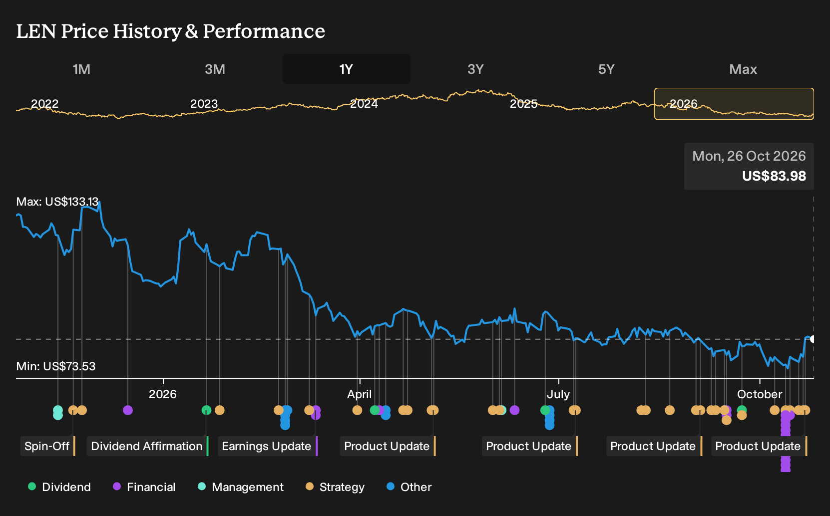Viewport: 830px width, 516px height.
Task: Choose the 1Y range tab
Action: coord(346,69)
